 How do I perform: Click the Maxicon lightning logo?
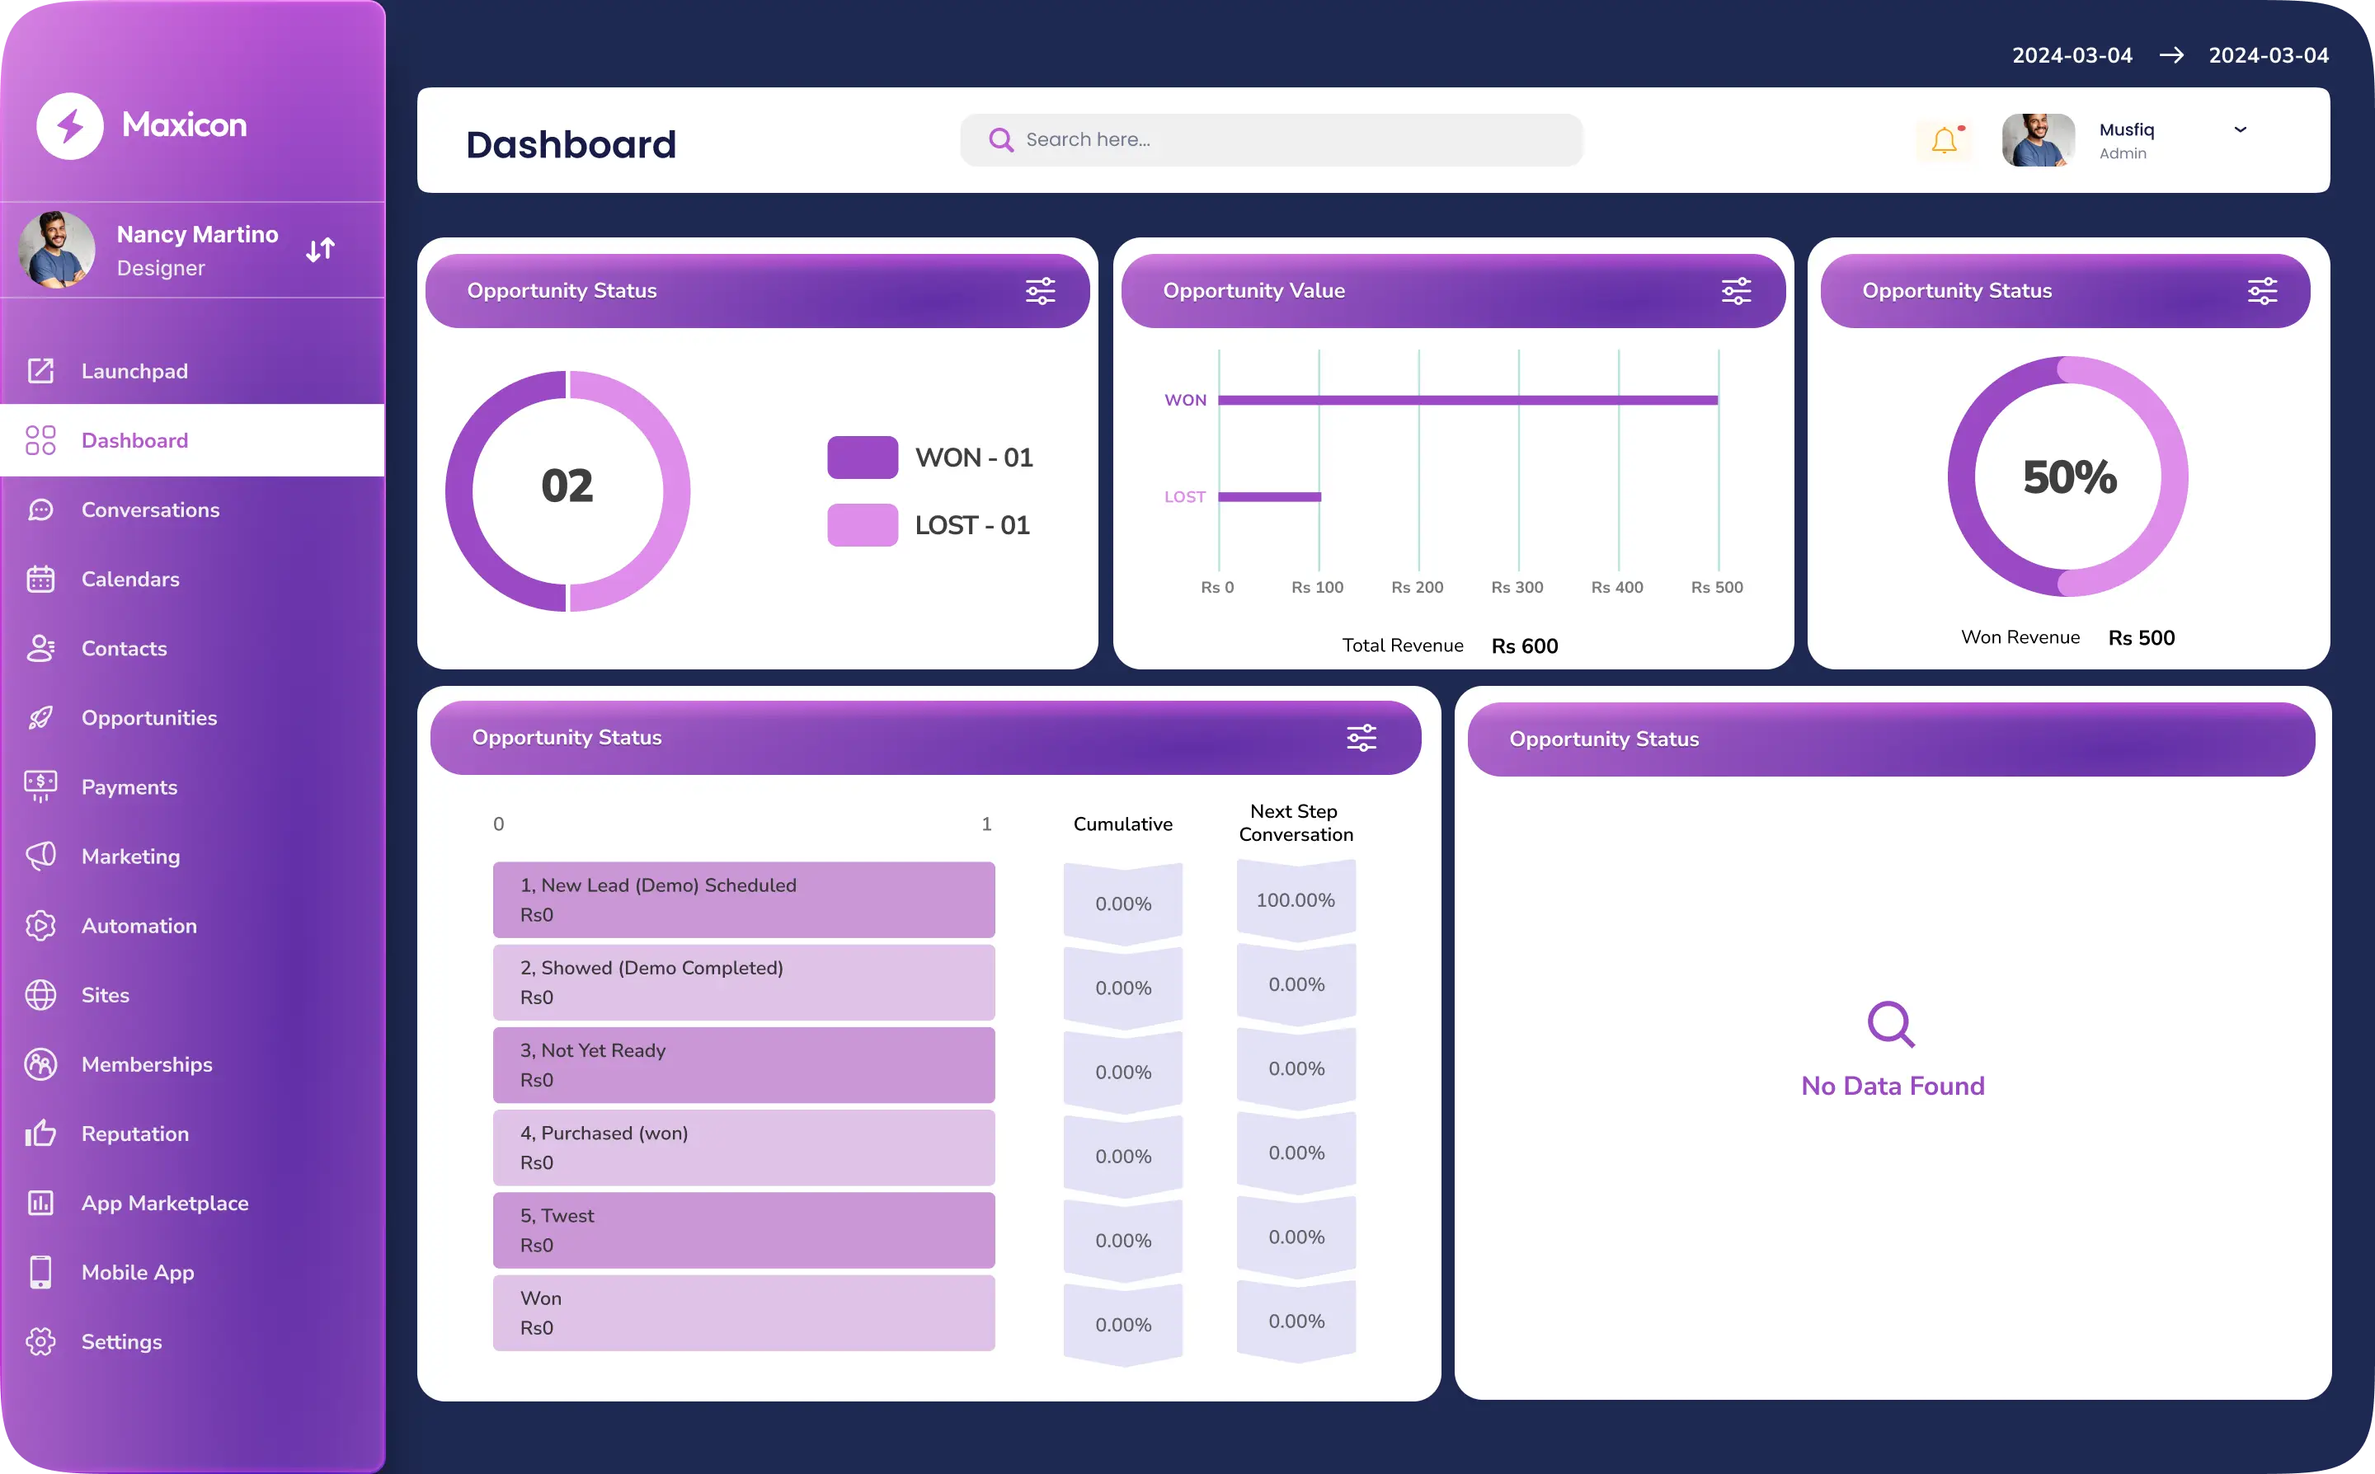coord(70,126)
